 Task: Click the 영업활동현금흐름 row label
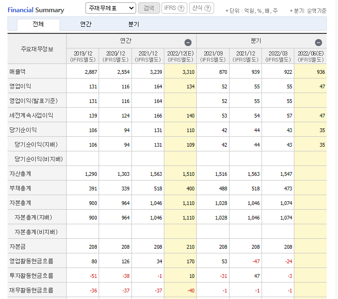tap(31, 261)
